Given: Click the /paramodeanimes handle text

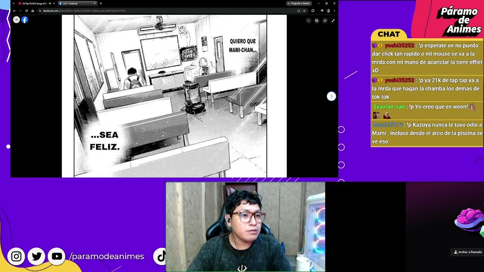Looking at the screenshot, I should (107, 257).
